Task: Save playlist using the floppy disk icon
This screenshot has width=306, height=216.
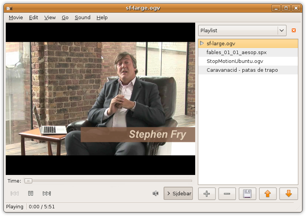Action: tap(247, 193)
